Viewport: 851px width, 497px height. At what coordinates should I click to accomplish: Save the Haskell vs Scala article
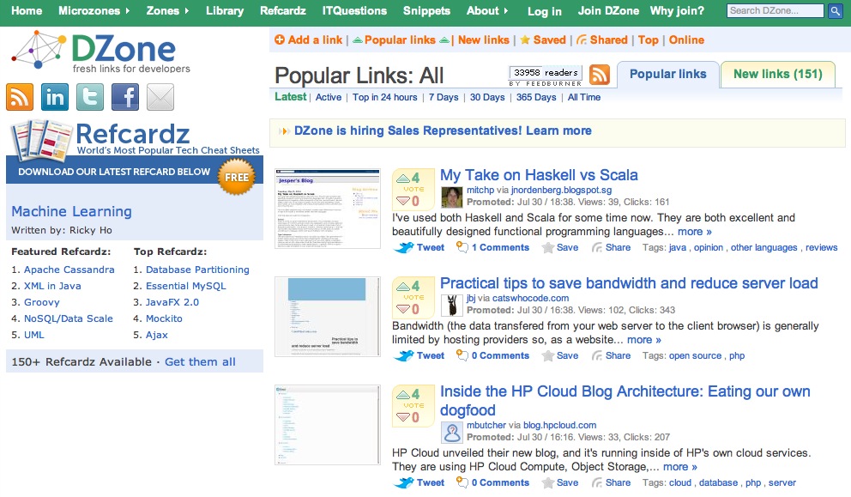coord(560,248)
